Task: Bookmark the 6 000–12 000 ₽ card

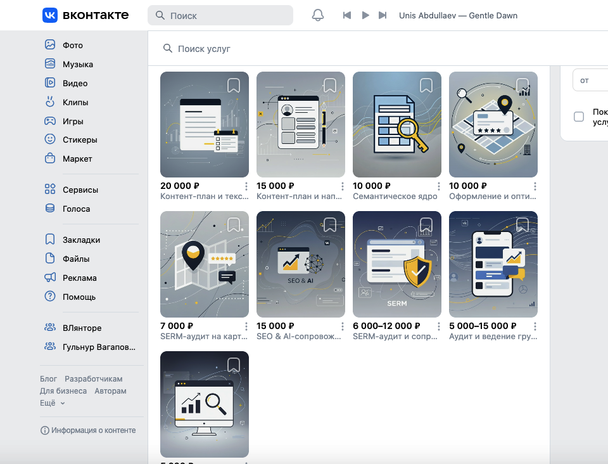Action: 426,224
